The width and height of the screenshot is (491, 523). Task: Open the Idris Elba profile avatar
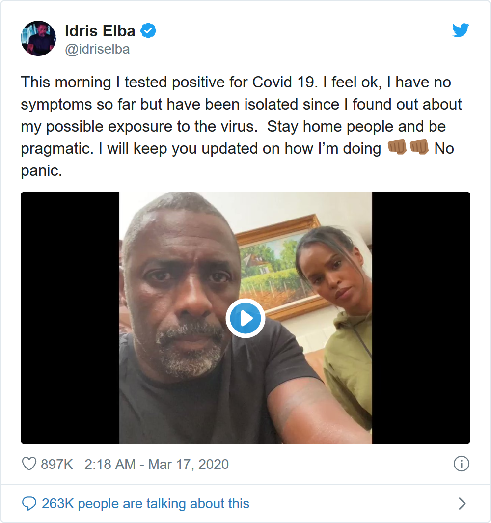38,38
